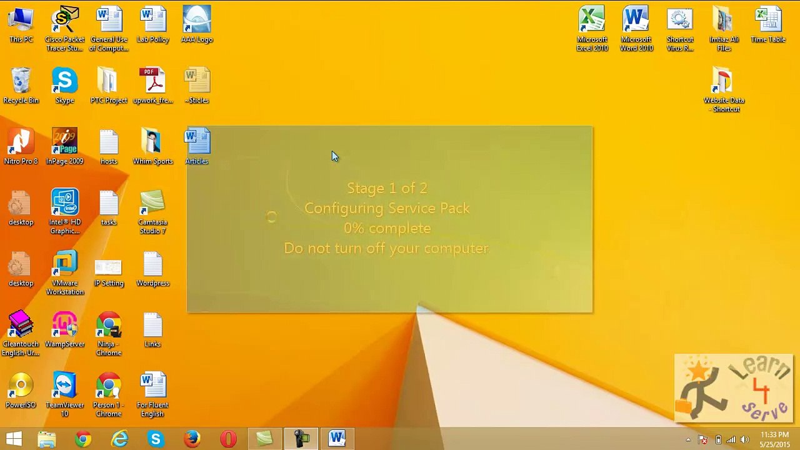Select the PTC Project folder
Screen dimensions: 800x450
click(x=109, y=86)
